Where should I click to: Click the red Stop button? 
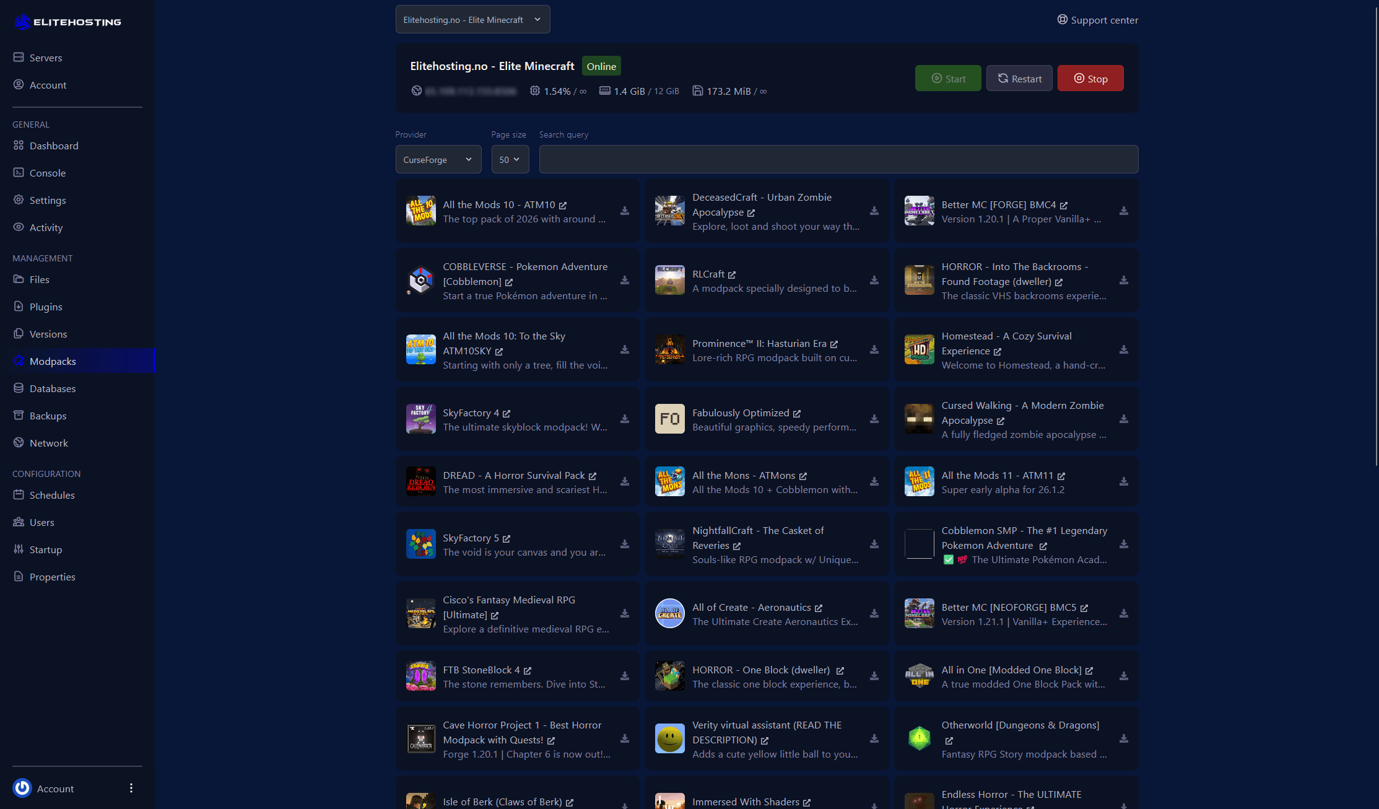point(1090,78)
